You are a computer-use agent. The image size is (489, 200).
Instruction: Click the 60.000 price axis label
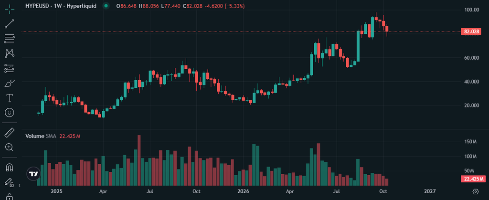(x=472, y=58)
